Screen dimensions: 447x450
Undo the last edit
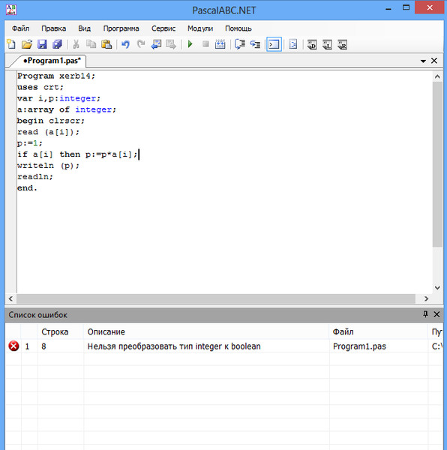125,44
